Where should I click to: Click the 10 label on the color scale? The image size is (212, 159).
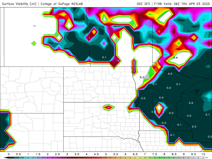tap(203, 154)
